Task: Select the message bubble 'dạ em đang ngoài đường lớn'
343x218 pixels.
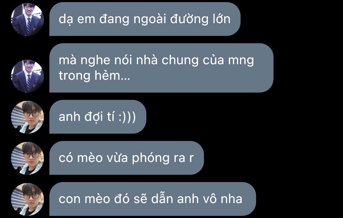Action: 145,19
